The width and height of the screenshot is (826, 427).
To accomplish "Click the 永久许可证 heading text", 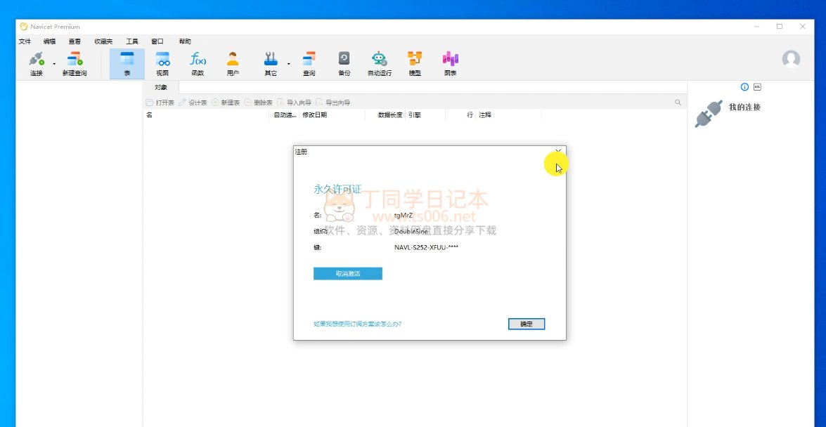I will (337, 190).
